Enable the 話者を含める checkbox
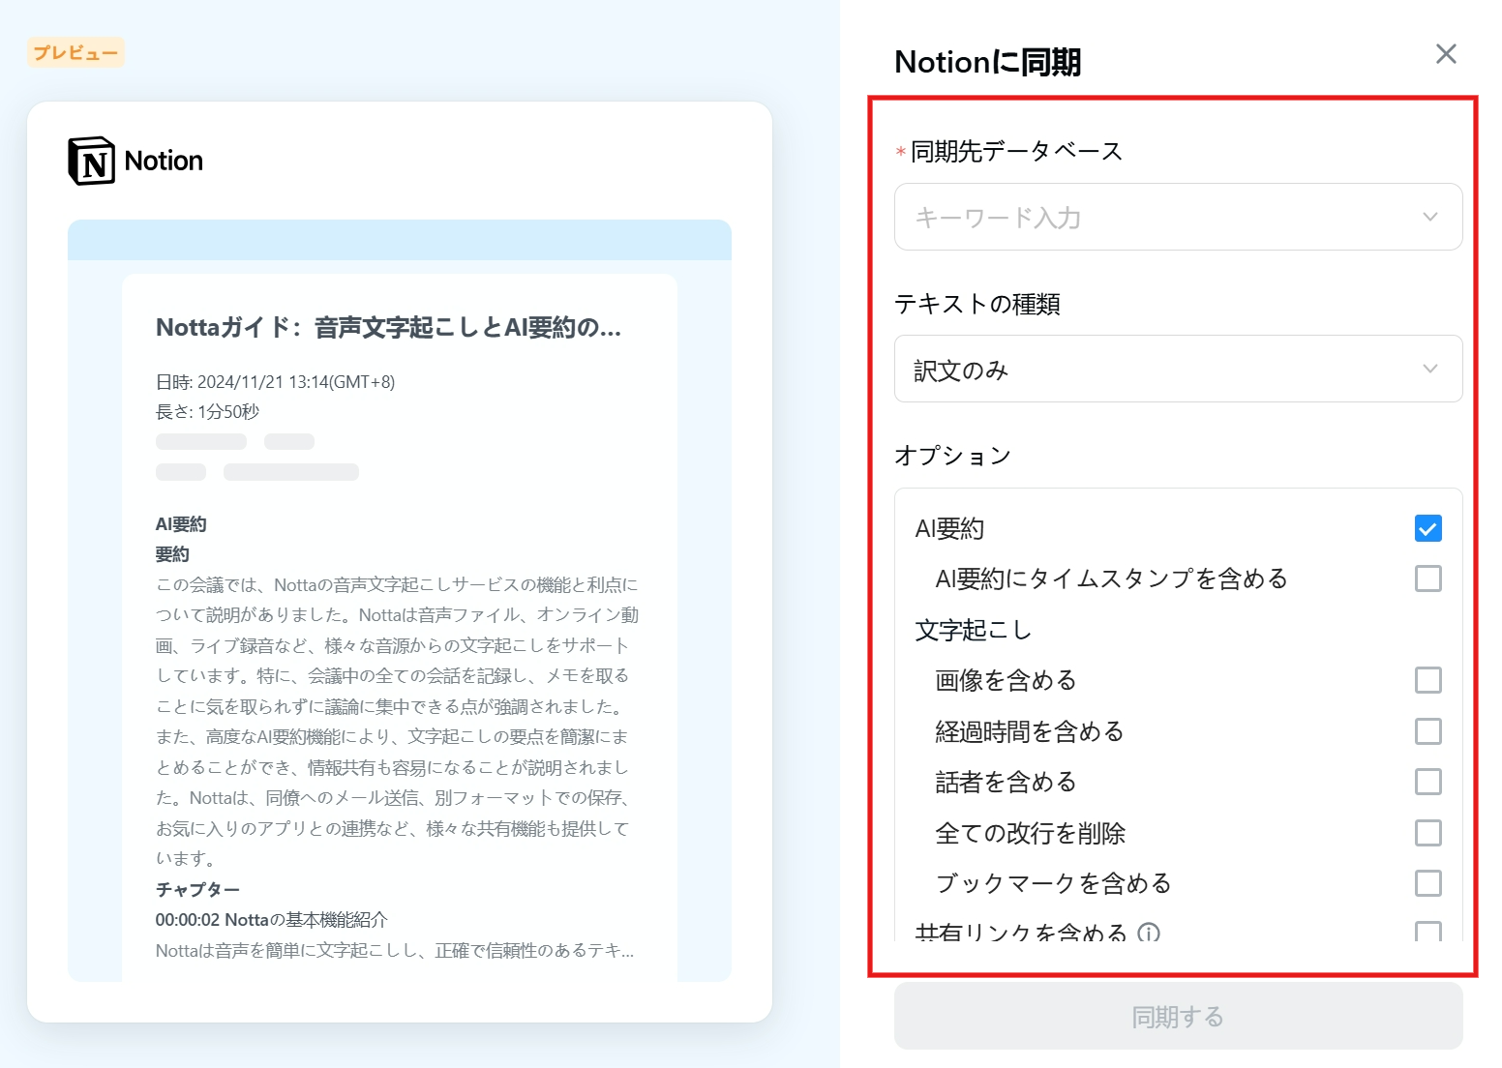 (1427, 782)
